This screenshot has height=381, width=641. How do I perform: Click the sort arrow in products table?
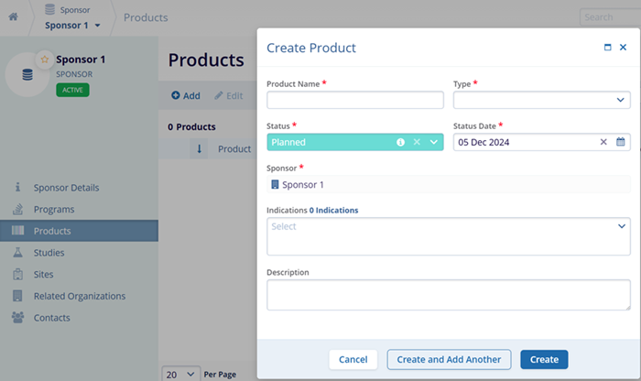click(x=200, y=149)
